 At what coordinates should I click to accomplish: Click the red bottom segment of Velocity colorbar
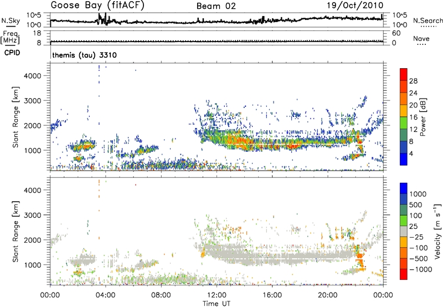(x=404, y=274)
